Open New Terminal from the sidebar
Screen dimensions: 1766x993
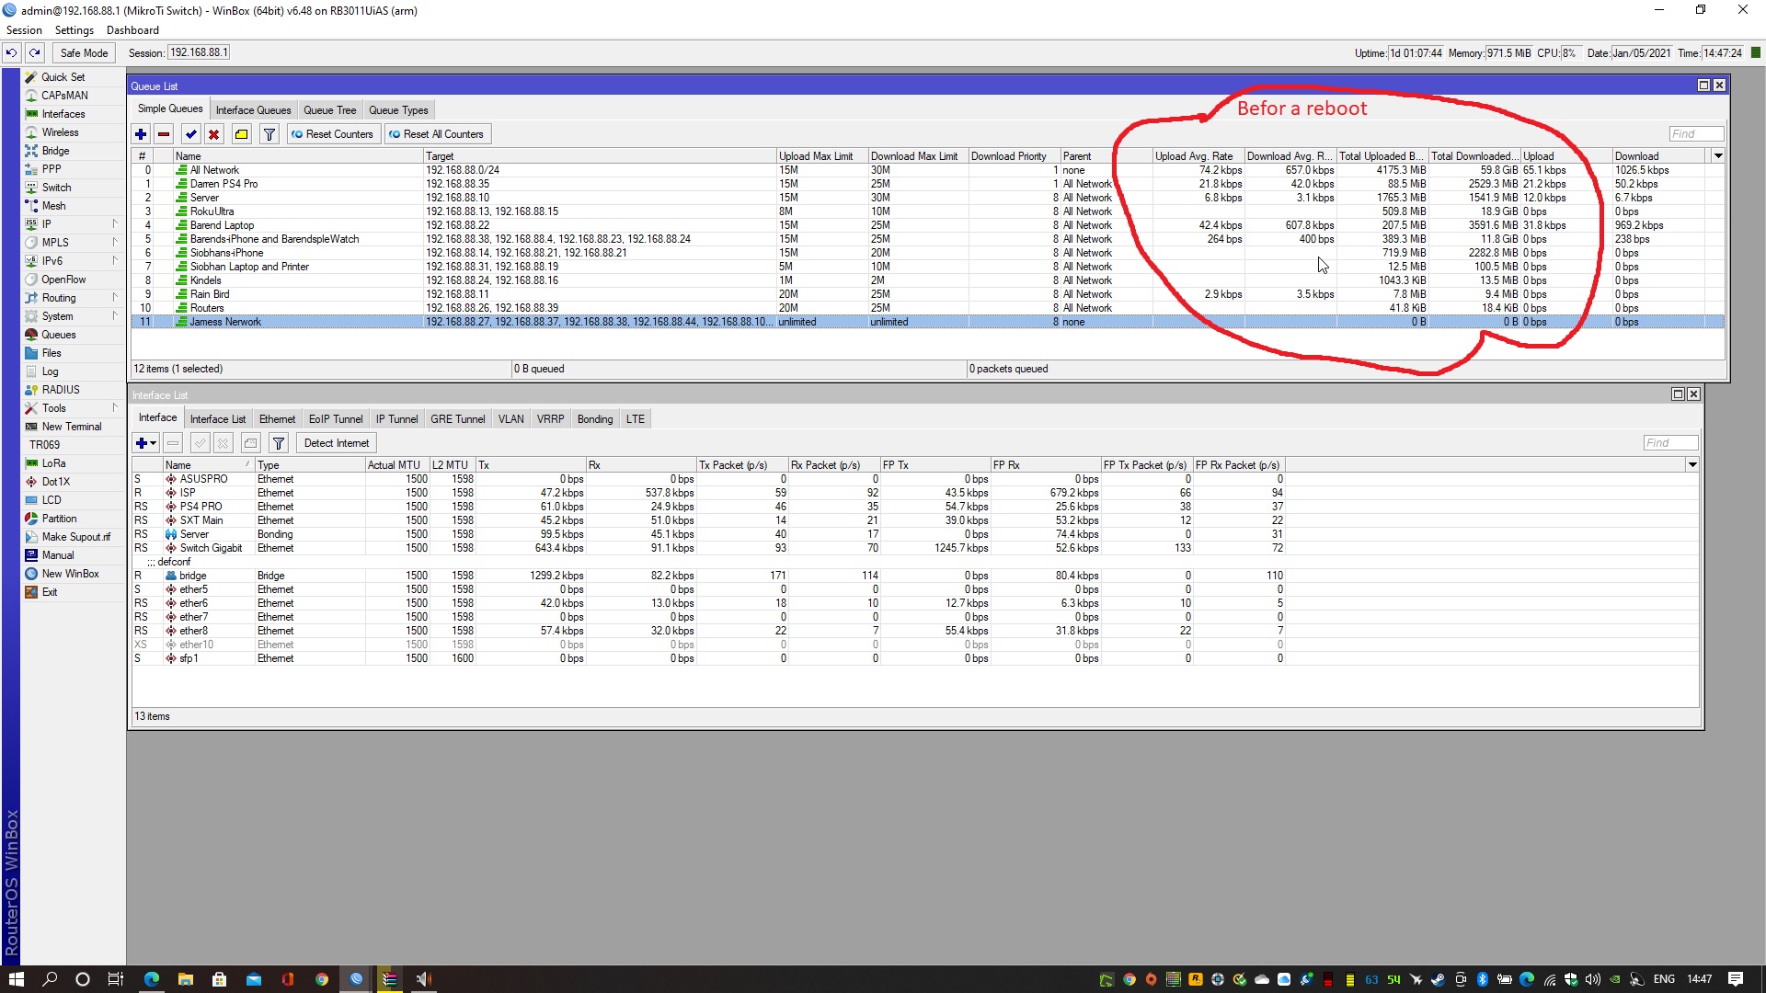tap(71, 426)
